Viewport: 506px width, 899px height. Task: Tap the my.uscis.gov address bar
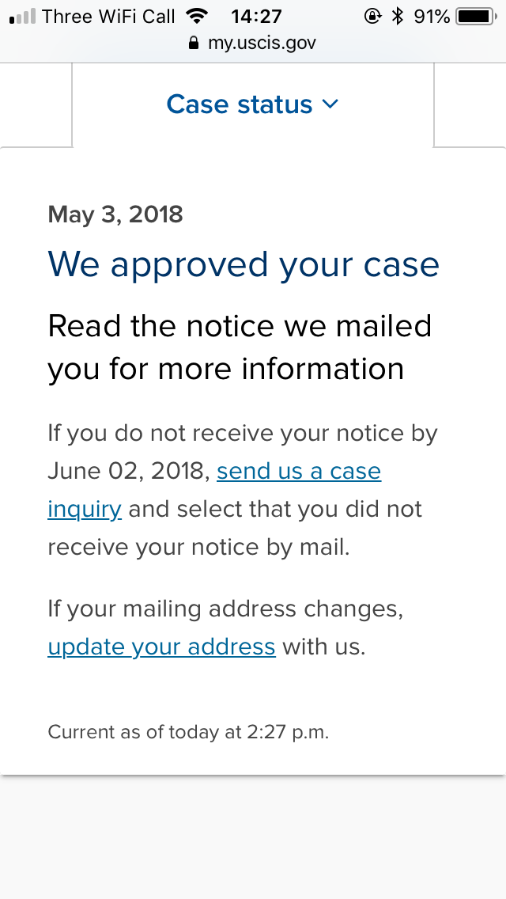(x=253, y=43)
